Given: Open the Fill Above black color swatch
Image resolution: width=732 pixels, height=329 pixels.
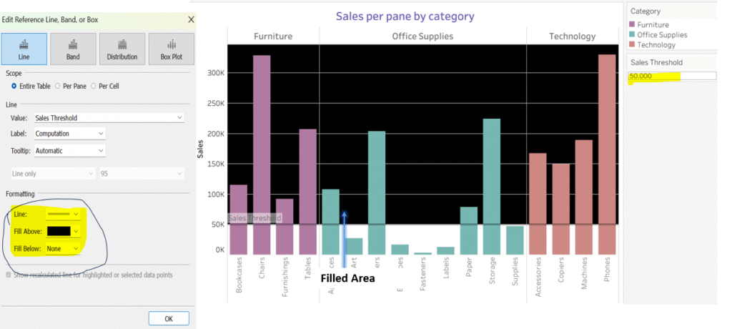Looking at the screenshot, I should [62, 231].
